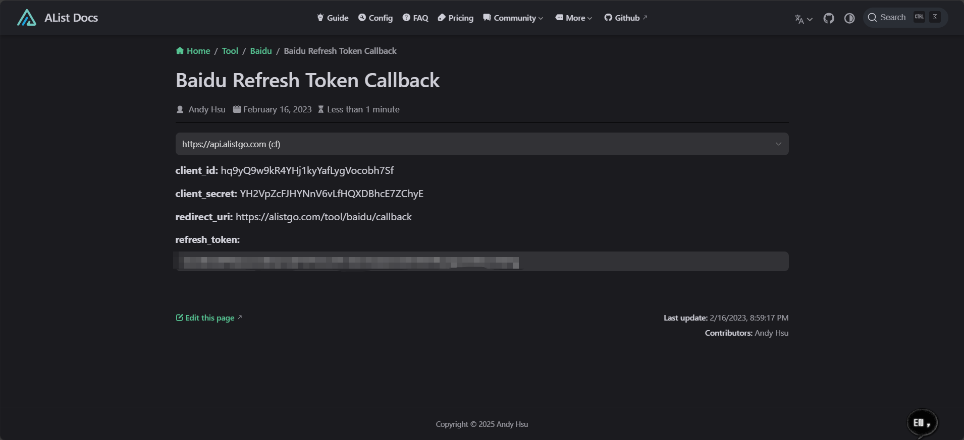
Task: Go to the Config section
Action: (x=376, y=18)
